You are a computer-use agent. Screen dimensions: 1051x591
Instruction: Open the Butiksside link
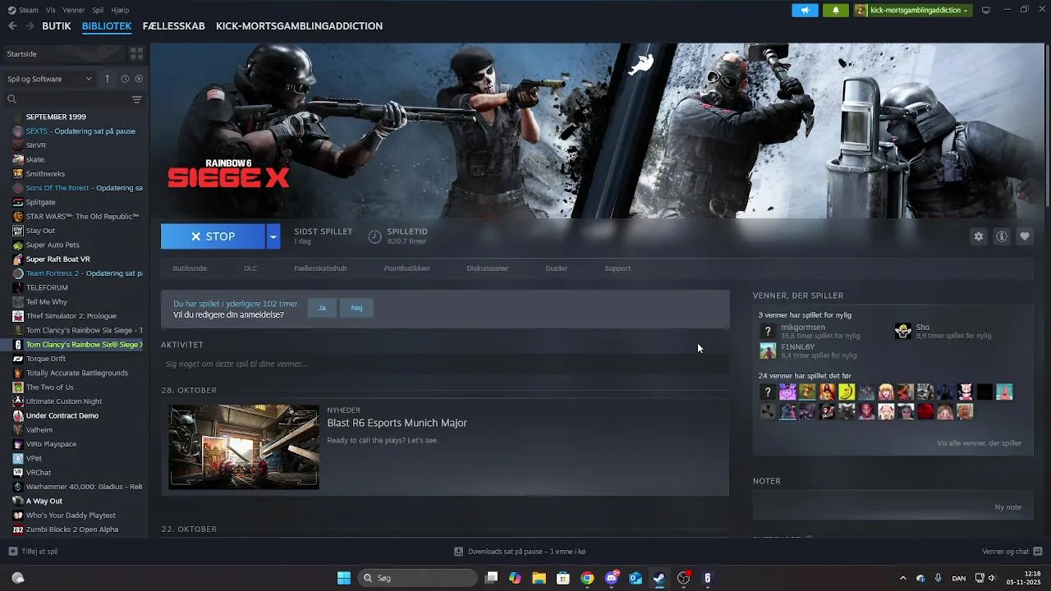pyautogui.click(x=190, y=268)
